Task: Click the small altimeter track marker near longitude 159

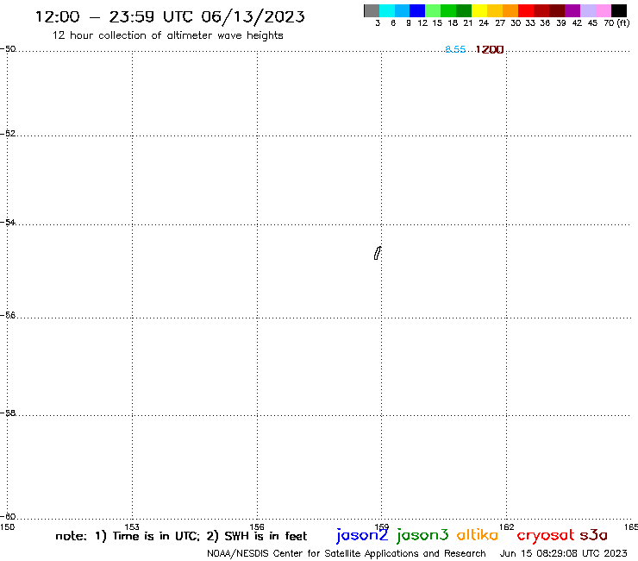Action: pyautogui.click(x=378, y=253)
